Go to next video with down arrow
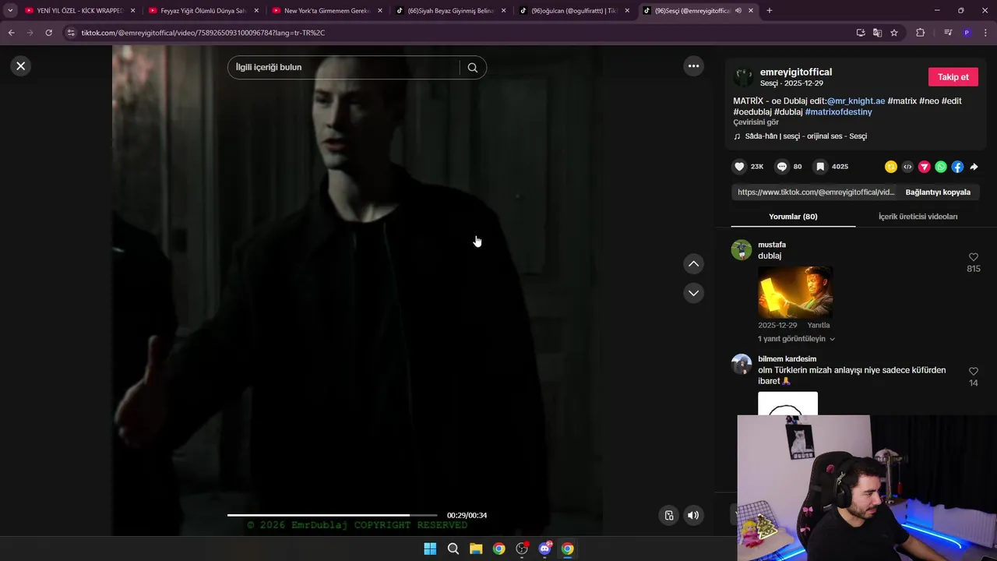The width and height of the screenshot is (997, 561). (x=693, y=293)
